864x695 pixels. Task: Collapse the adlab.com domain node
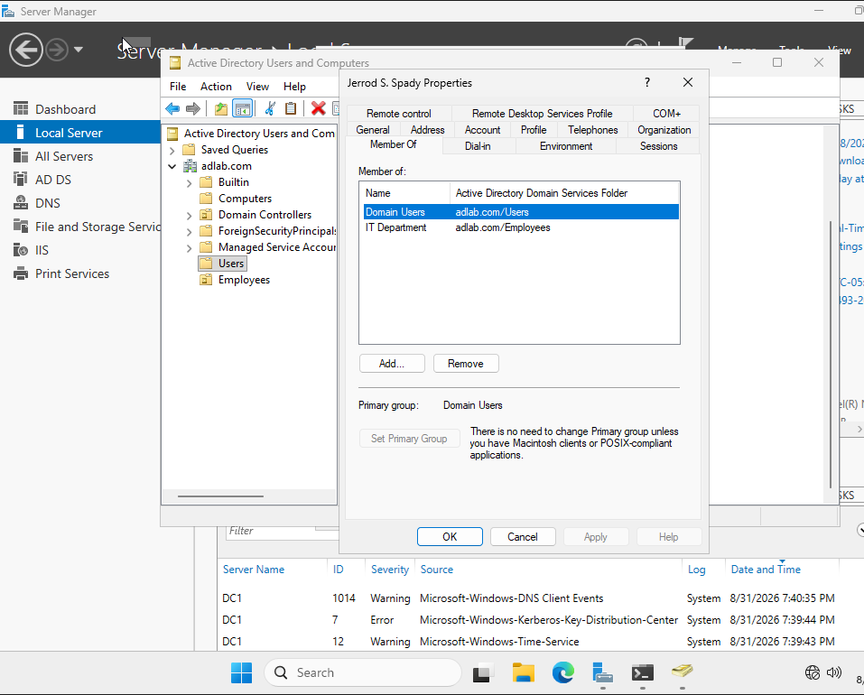click(x=172, y=166)
